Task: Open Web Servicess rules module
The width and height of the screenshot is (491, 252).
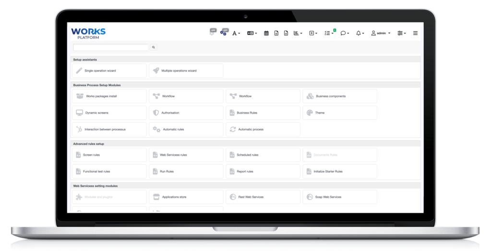Action: click(x=186, y=155)
